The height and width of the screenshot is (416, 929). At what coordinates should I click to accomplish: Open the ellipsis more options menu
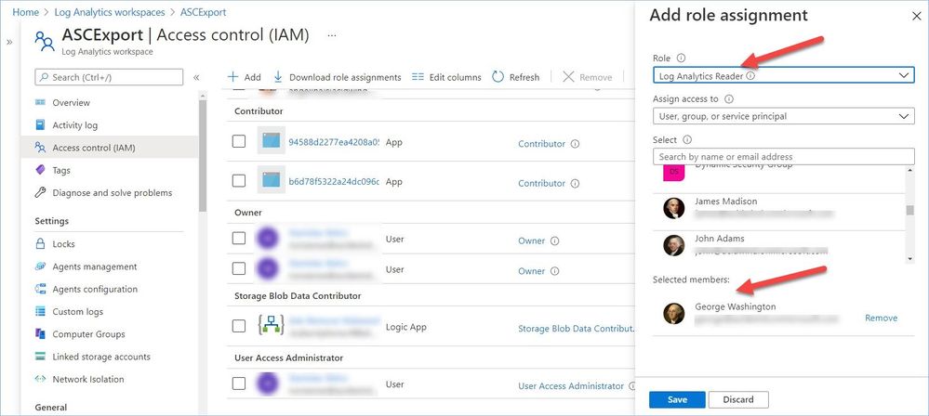coord(332,35)
